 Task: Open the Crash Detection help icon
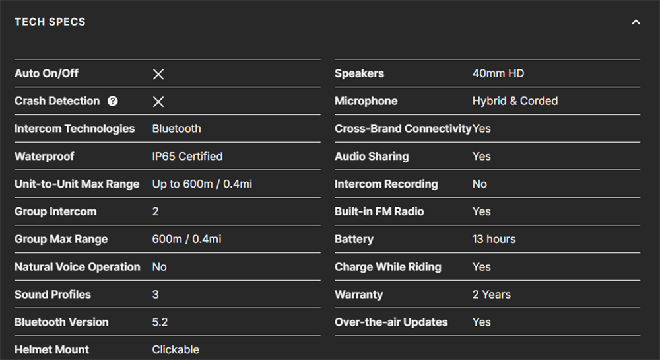click(x=112, y=101)
